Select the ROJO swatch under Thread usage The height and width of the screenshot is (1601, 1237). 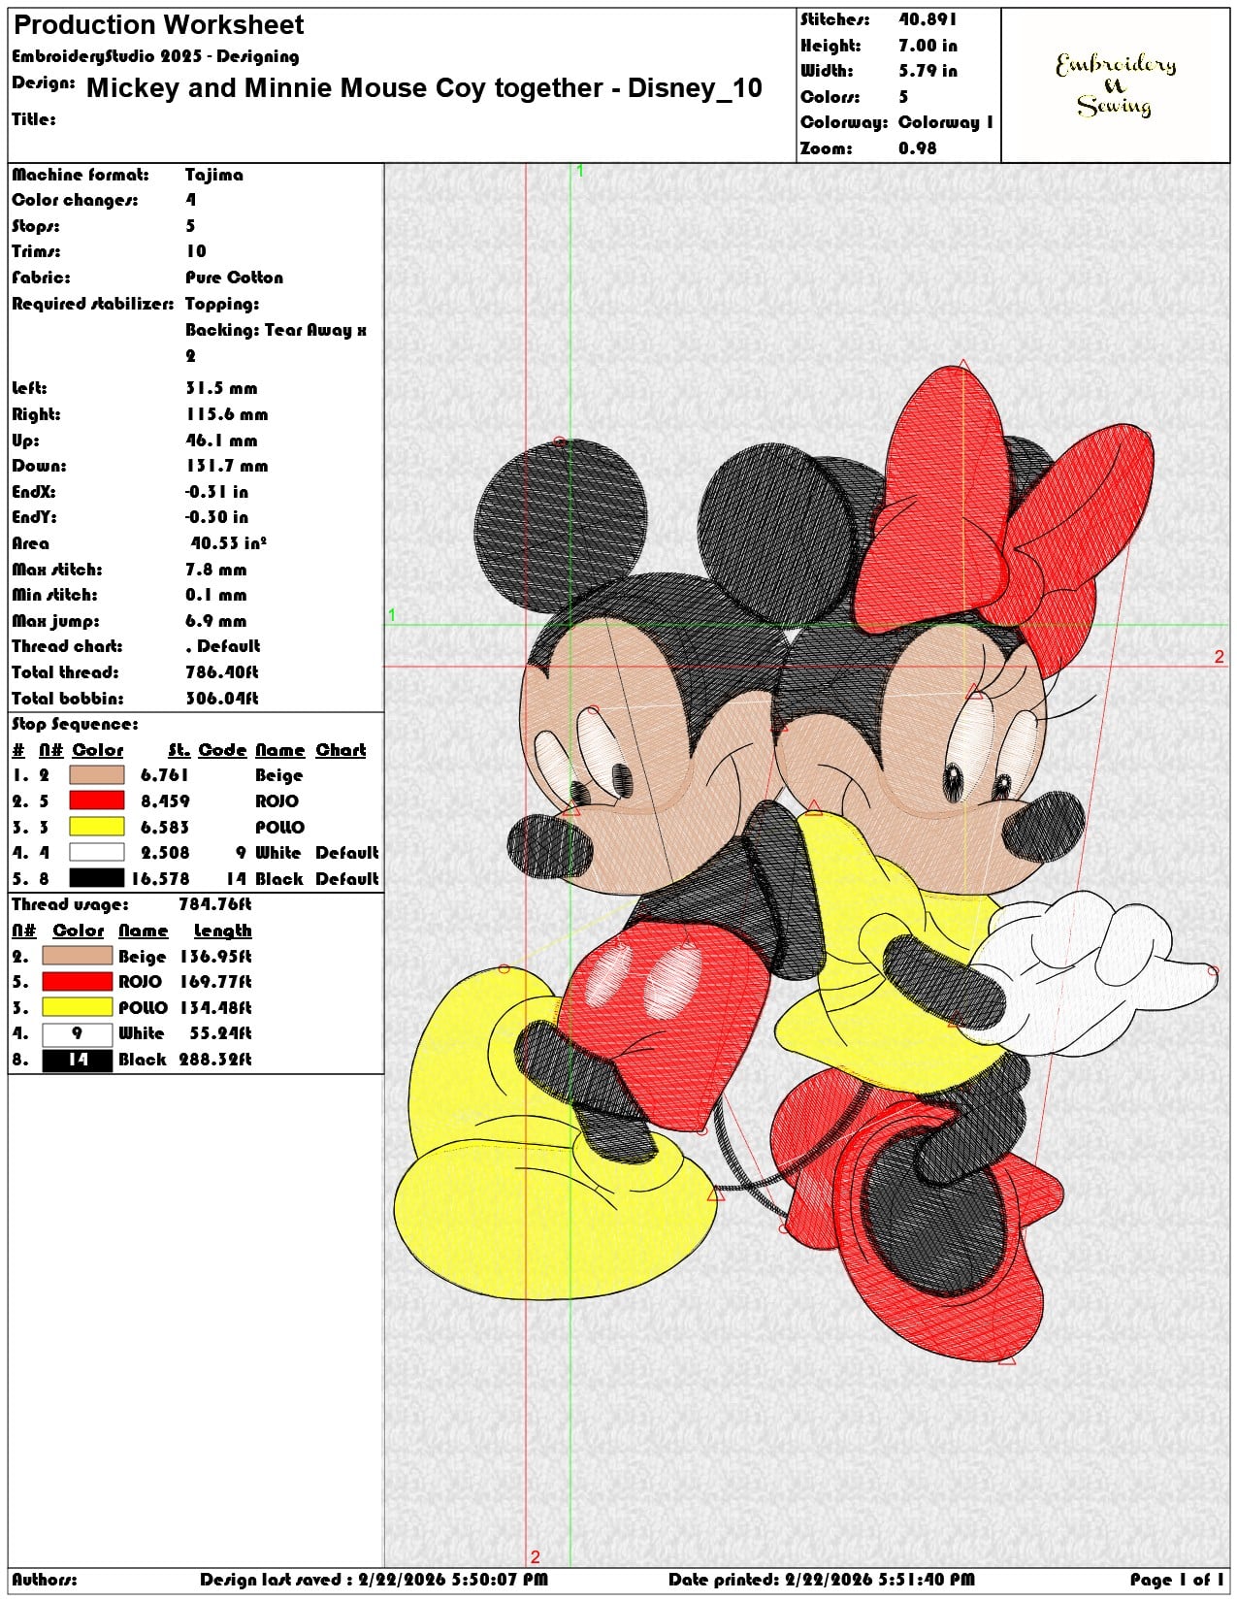(78, 982)
